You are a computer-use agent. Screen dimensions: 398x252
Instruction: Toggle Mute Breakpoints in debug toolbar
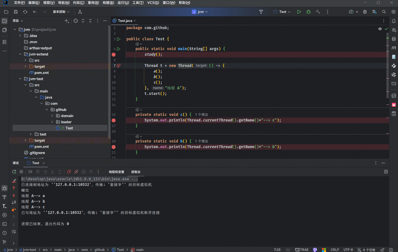click(x=76, y=172)
